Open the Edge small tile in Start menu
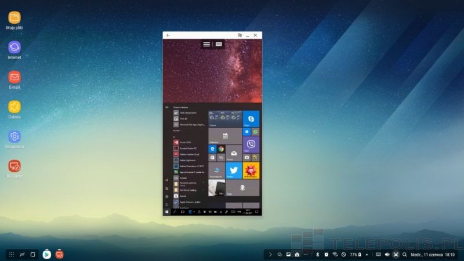This screenshot has width=464, height=261. [212, 149]
